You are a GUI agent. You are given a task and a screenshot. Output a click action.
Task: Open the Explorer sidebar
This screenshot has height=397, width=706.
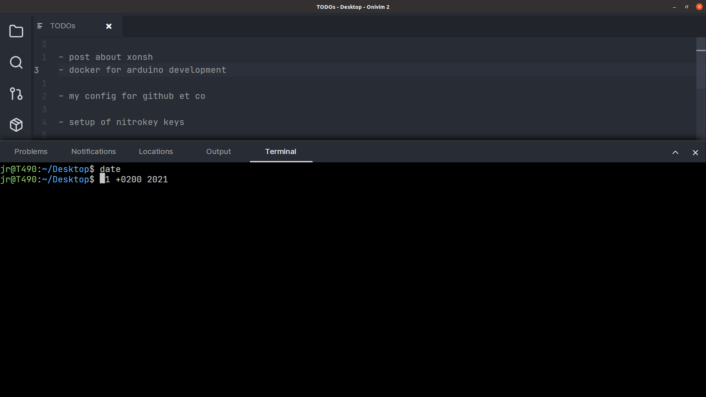click(x=16, y=31)
